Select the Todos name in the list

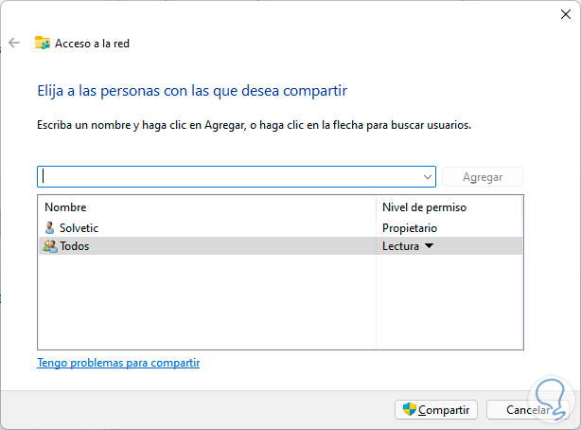76,246
